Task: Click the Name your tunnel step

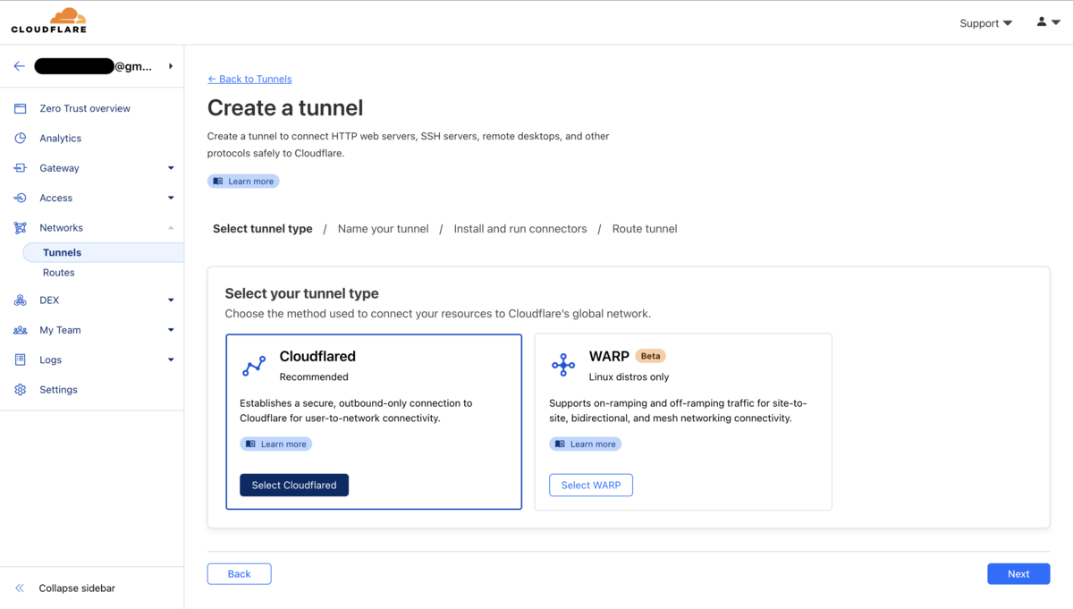Action: pyautogui.click(x=384, y=229)
